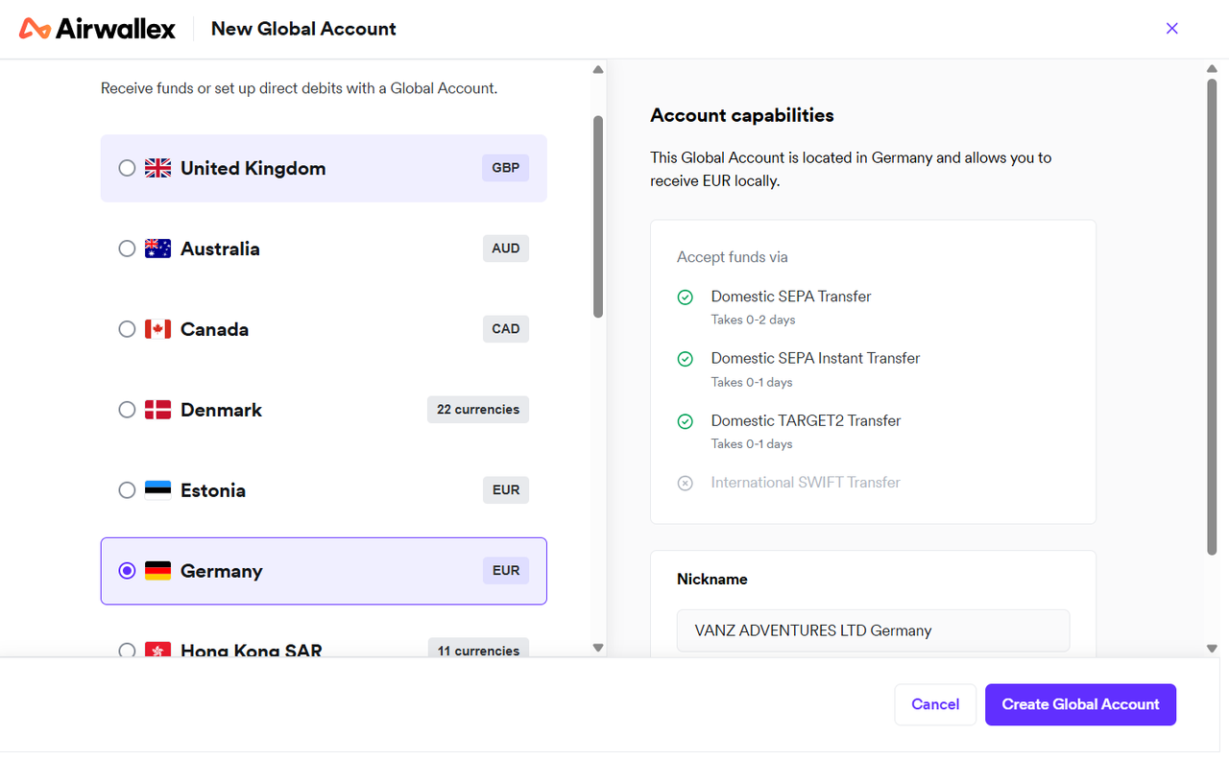Viewport: 1229px width, 760px height.
Task: Click the check icon beside Domestic SEPA Instant Transfer
Action: click(x=685, y=359)
